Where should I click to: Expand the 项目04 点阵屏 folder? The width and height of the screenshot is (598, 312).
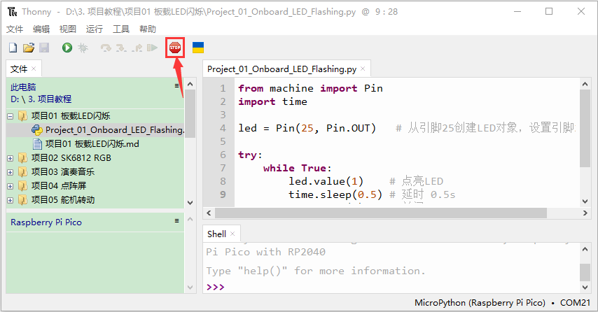(11, 186)
